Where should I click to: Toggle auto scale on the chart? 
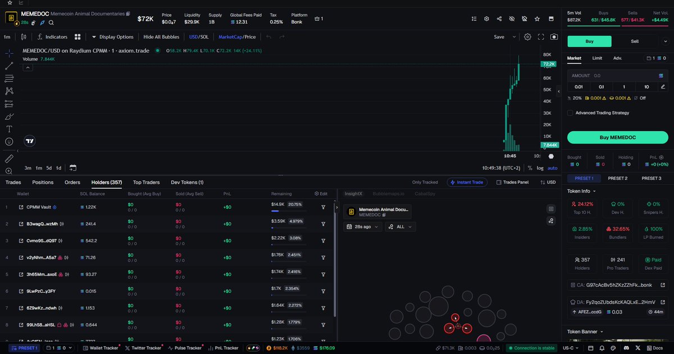pyautogui.click(x=553, y=168)
